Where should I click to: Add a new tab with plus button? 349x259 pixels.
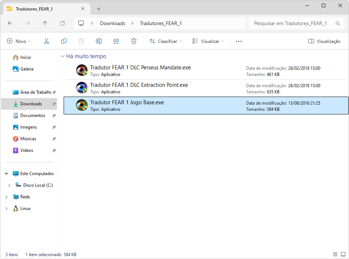point(99,9)
